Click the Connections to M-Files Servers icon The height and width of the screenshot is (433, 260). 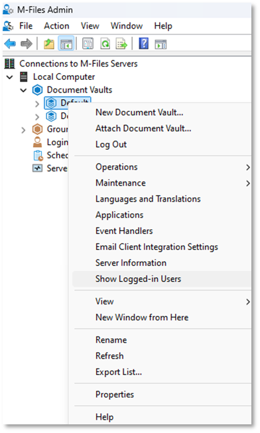tap(9, 63)
